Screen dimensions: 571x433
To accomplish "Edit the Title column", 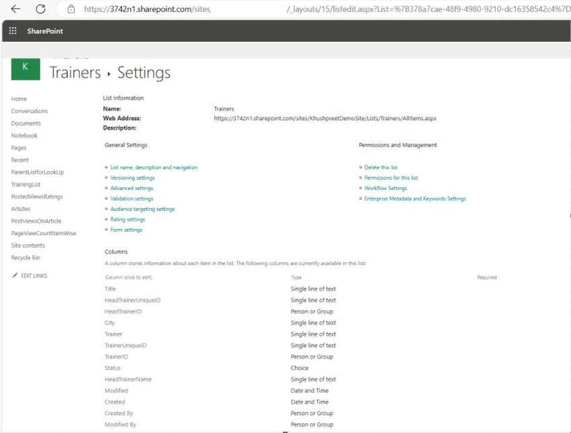I will 110,289.
